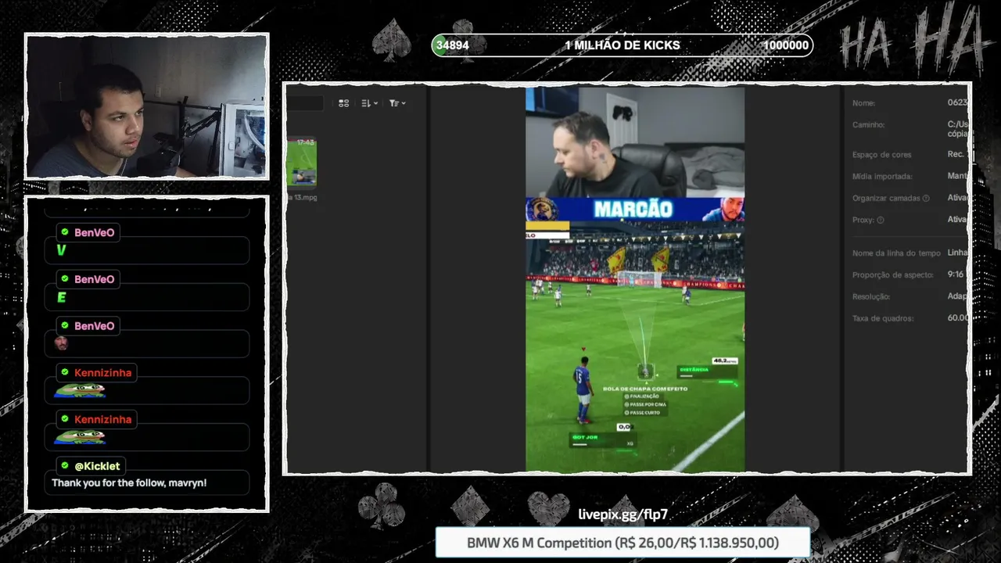The image size is (1001, 563).
Task: Click the streamer webcam feed
Action: (147, 106)
